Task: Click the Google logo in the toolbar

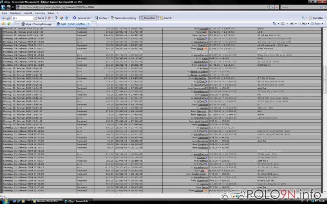Action: click(6, 18)
